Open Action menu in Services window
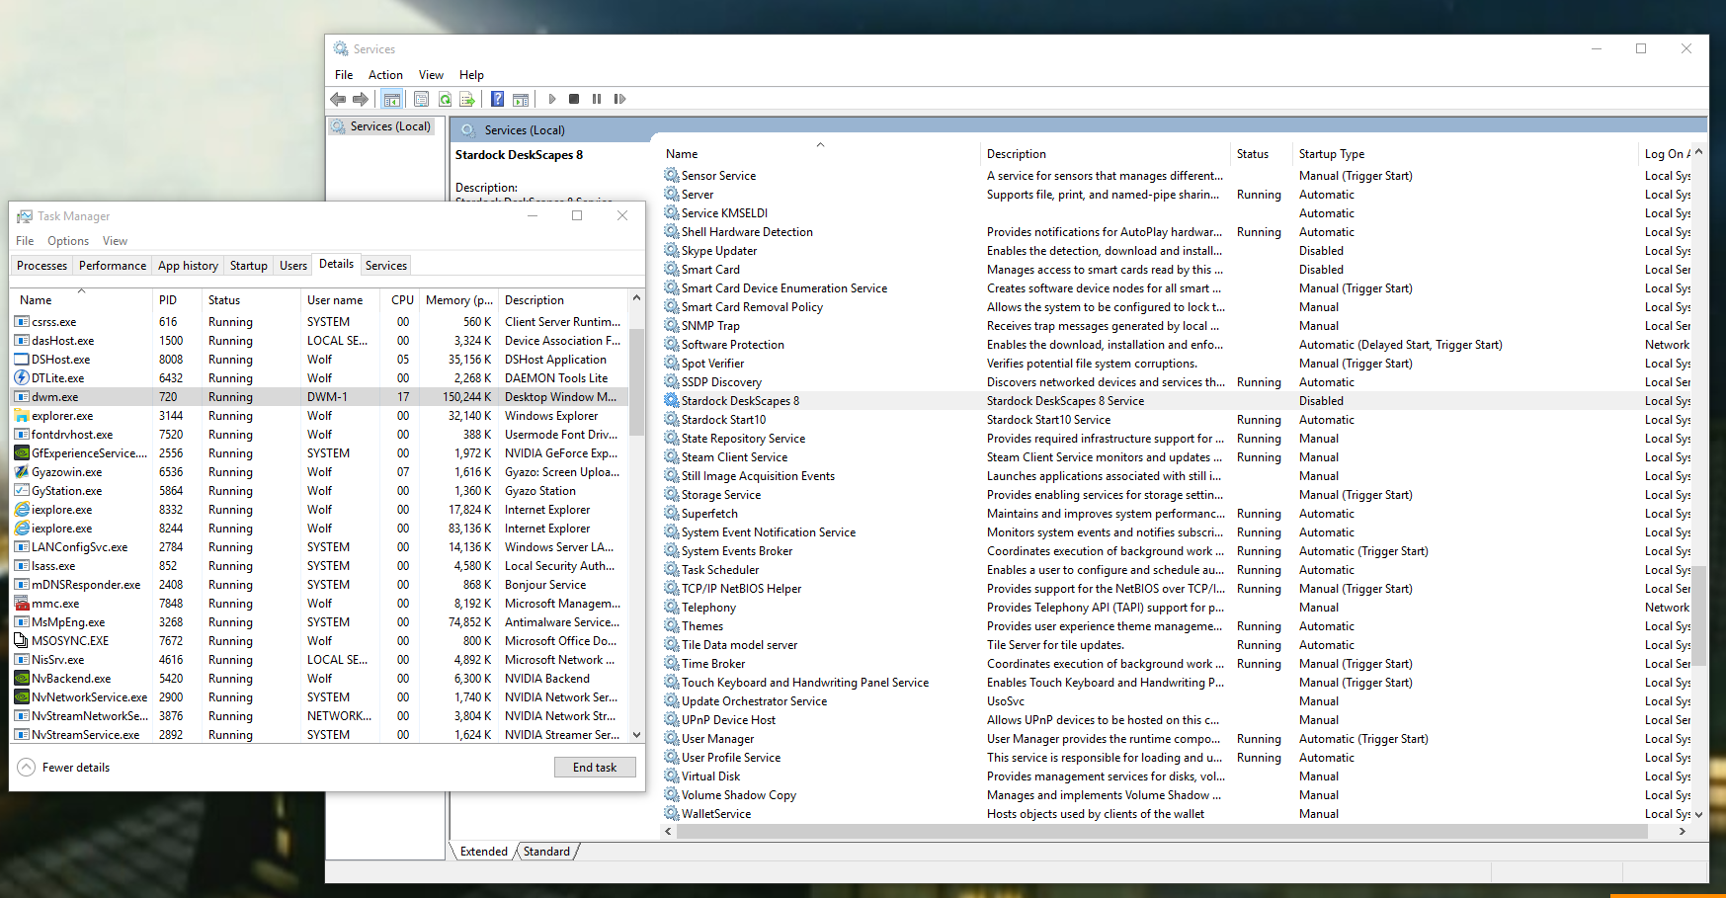The width and height of the screenshot is (1726, 898). (x=385, y=75)
